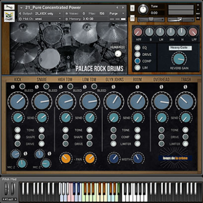Click the LM mid EQ knob
The height and width of the screenshot is (203, 203).
[x=160, y=32]
